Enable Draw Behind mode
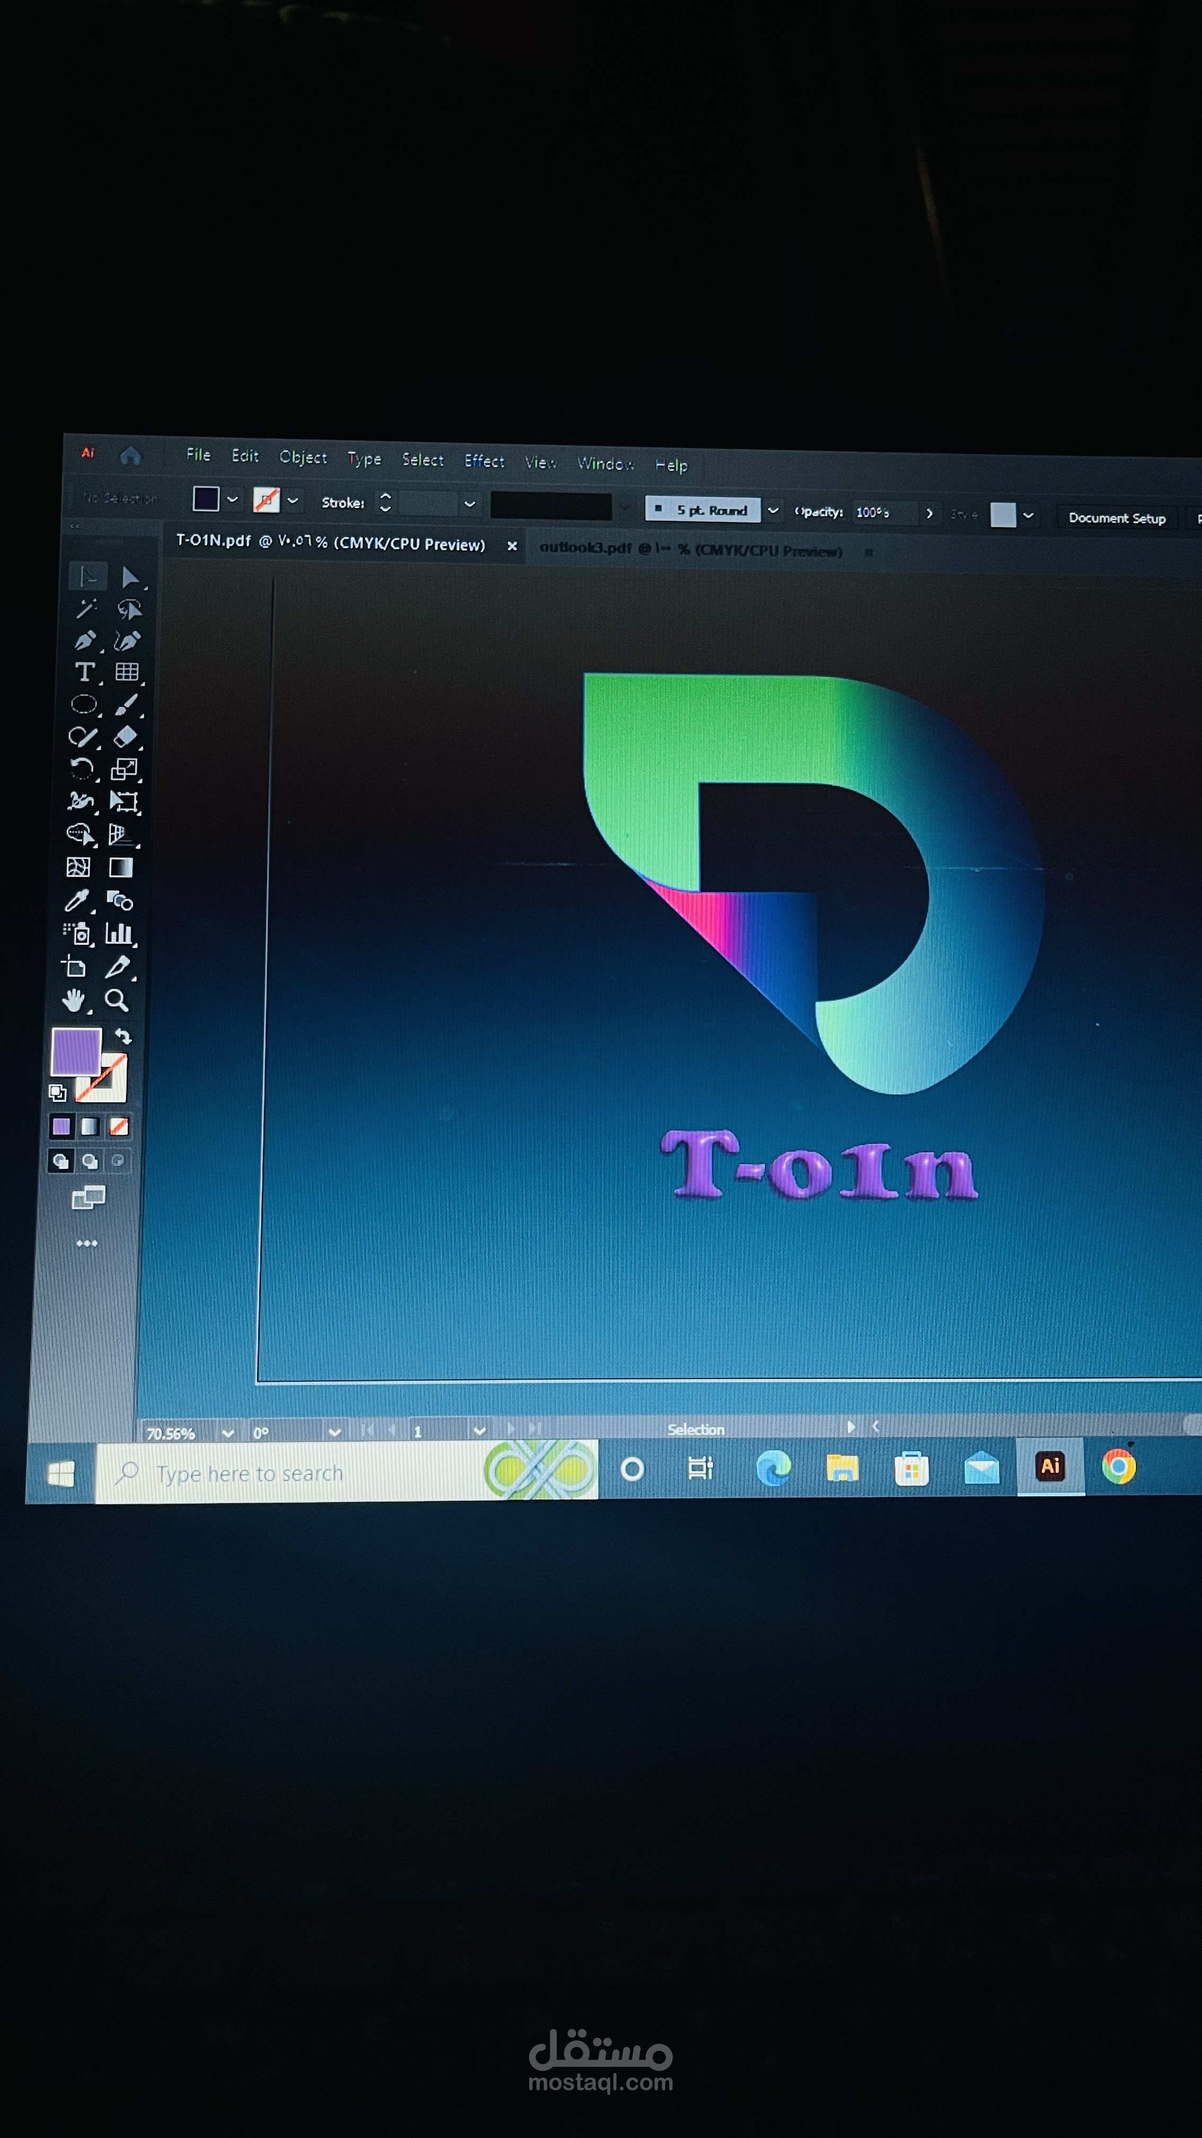1202x2138 pixels. click(x=90, y=1161)
